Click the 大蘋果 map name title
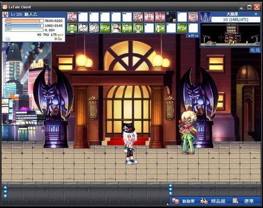The width and height of the screenshot is (263, 208). (x=232, y=14)
